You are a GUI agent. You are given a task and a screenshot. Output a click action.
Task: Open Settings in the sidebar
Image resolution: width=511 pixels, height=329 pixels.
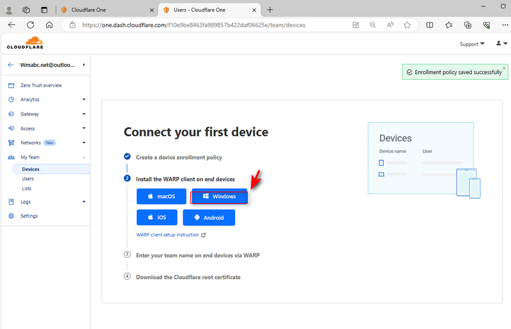pyautogui.click(x=29, y=216)
